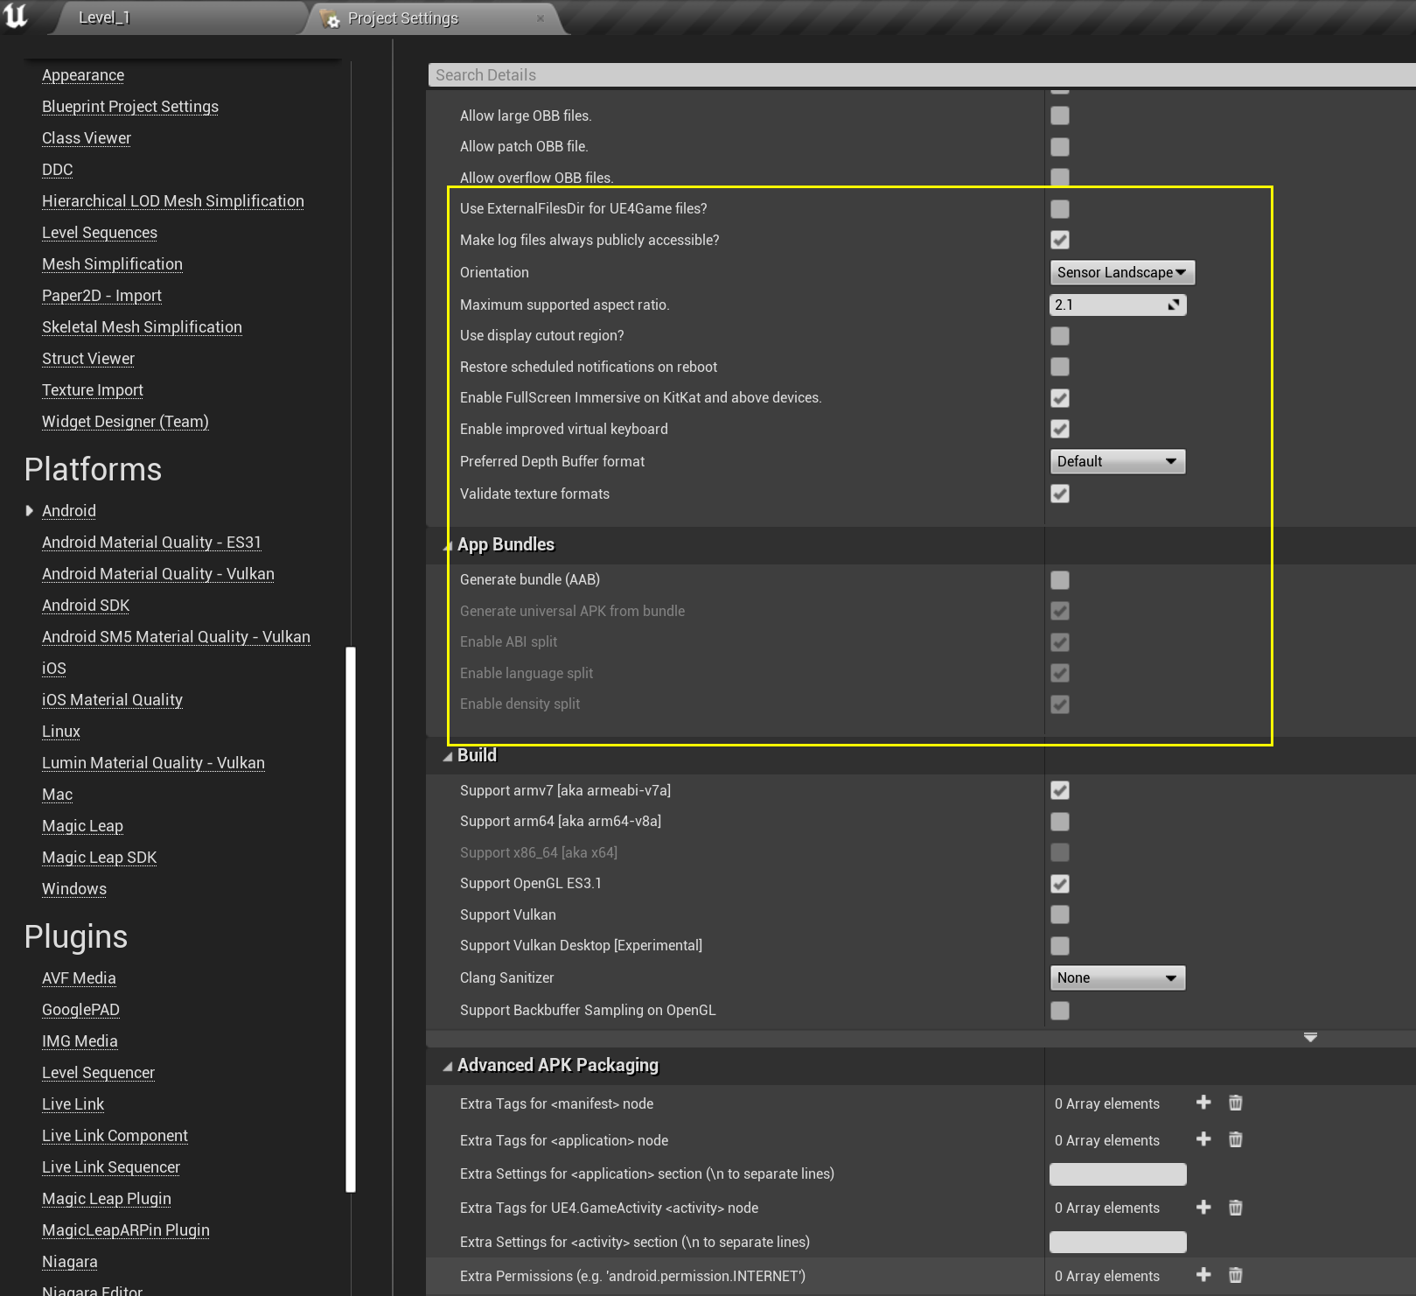Clear Extra Tags for manifest node array
The height and width of the screenshot is (1296, 1416).
[1235, 1103]
